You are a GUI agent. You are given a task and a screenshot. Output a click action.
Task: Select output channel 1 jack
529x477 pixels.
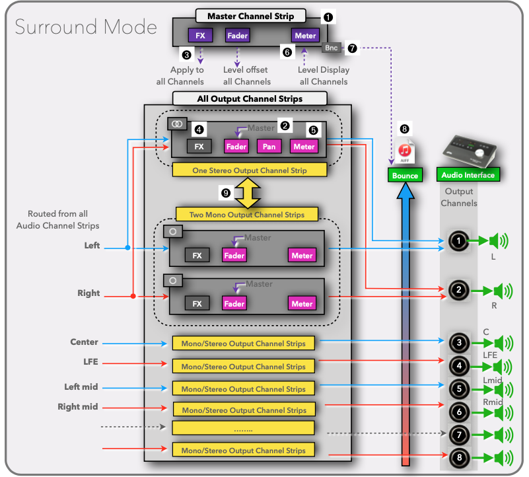pos(458,241)
